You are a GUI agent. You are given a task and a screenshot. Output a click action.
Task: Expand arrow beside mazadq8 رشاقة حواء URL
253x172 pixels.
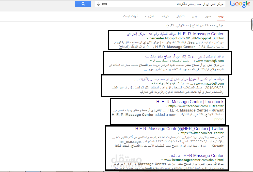tap(151, 61)
